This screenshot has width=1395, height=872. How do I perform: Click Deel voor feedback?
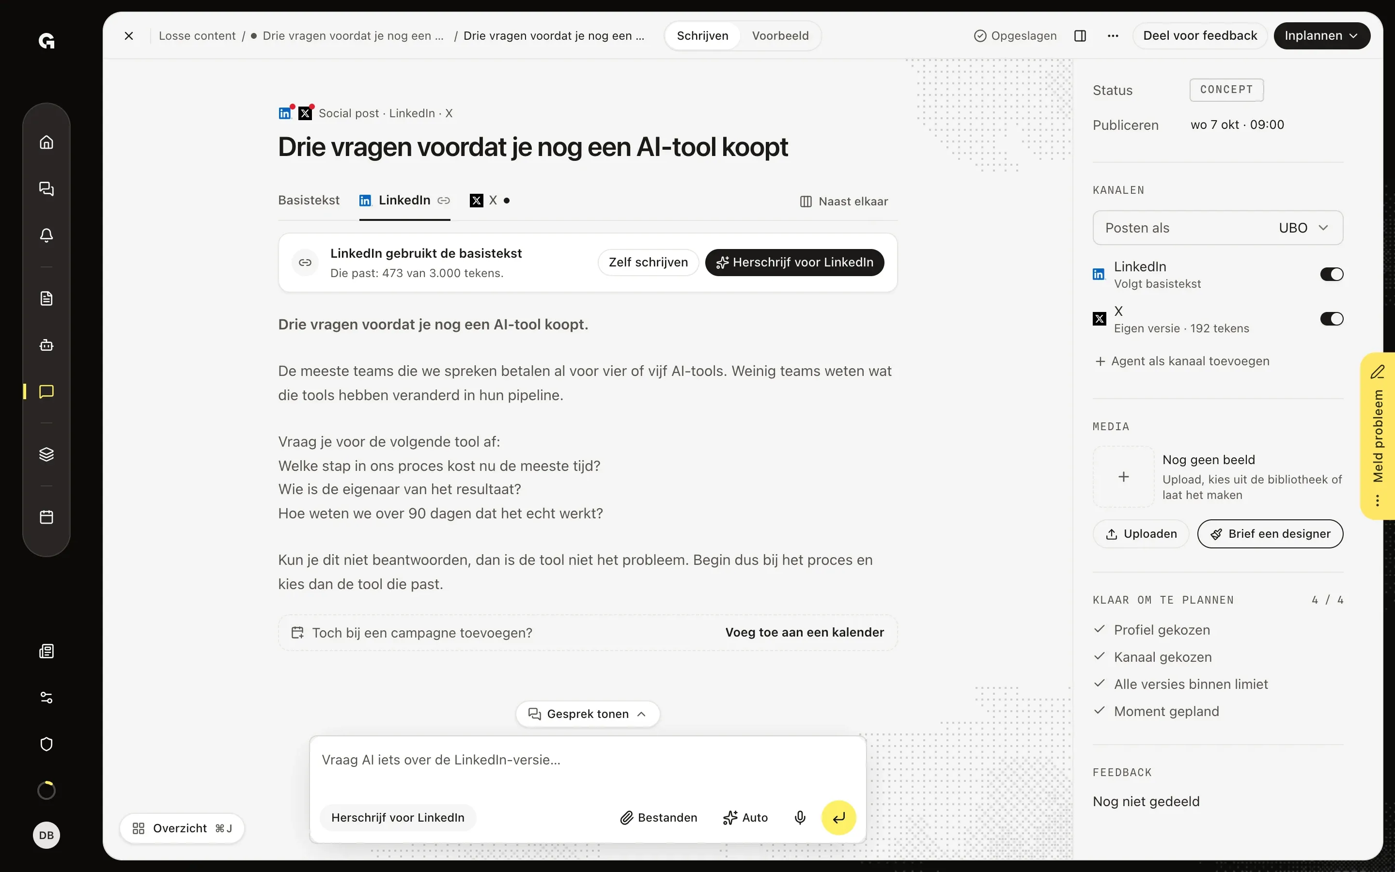(1200, 36)
